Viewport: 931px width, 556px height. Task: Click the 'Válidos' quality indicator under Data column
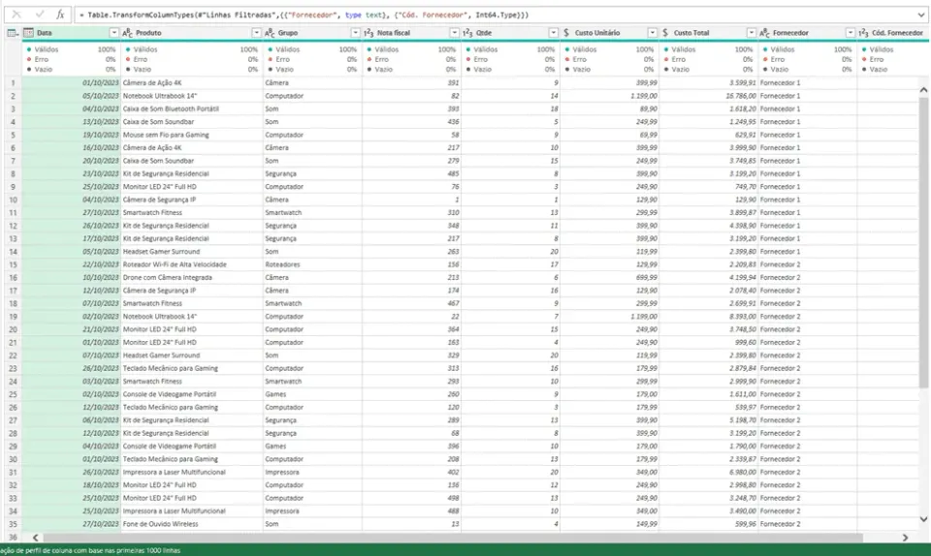coord(47,49)
